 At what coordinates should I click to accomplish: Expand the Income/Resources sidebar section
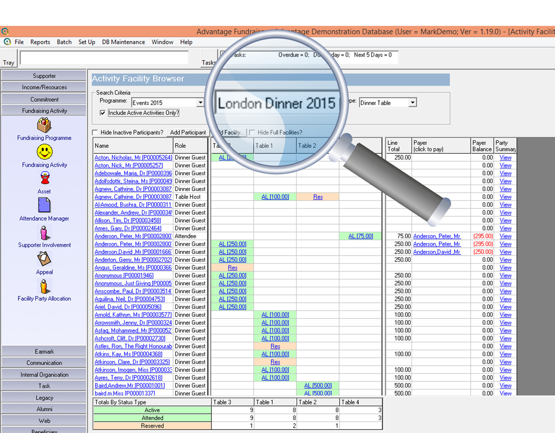(x=44, y=87)
